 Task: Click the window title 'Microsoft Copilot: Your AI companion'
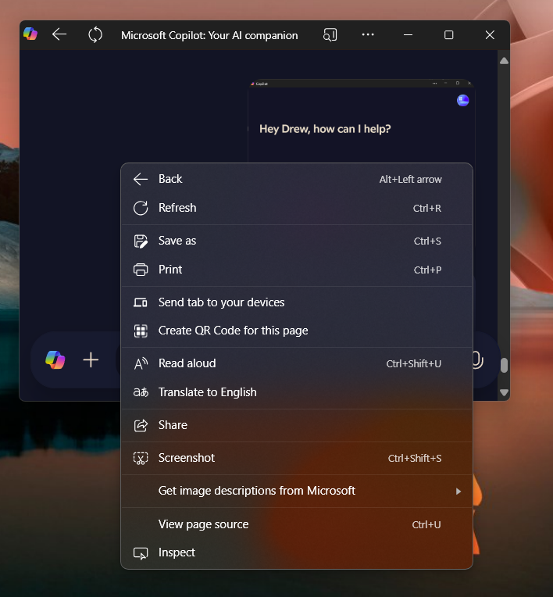point(209,35)
